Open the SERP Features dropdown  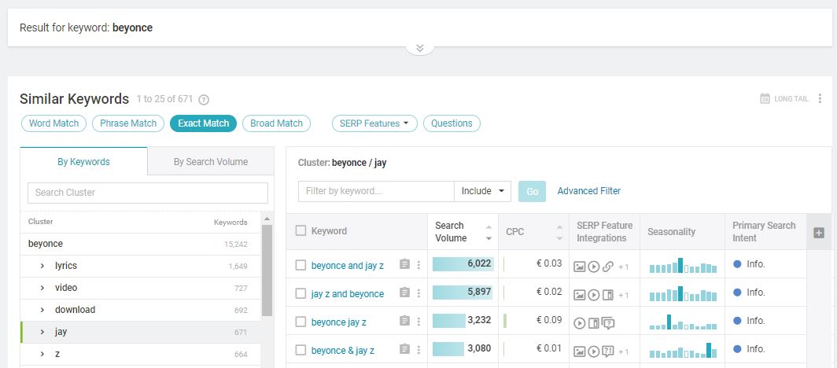click(374, 123)
